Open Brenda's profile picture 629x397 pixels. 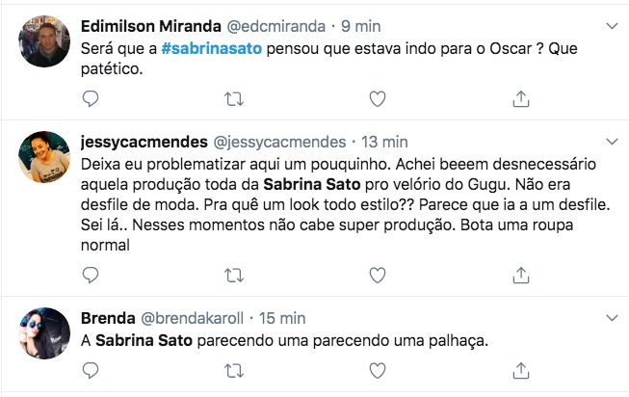click(x=44, y=332)
